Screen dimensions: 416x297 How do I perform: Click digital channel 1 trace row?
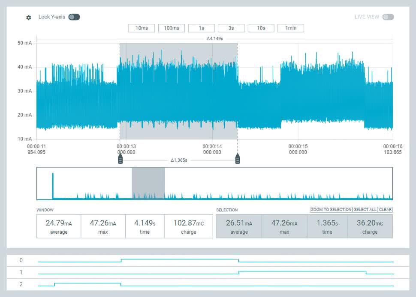point(214,272)
